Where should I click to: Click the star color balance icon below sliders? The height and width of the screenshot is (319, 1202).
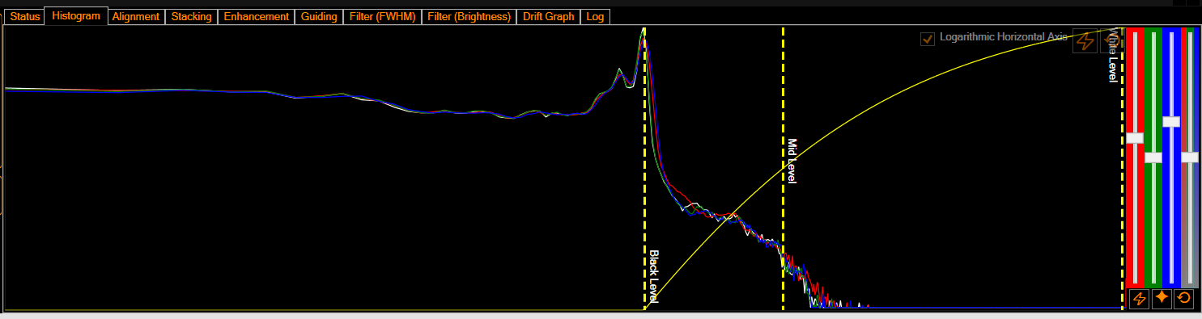[1162, 299]
